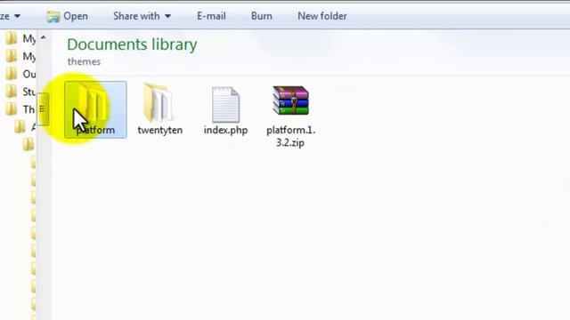The height and width of the screenshot is (320, 570).
Task: Select the first 'My' folder in navigation tree
Action: pos(20,38)
